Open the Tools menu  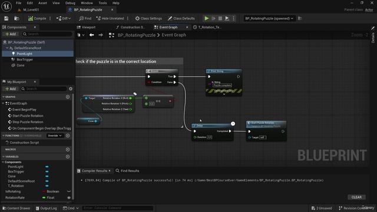102,3
